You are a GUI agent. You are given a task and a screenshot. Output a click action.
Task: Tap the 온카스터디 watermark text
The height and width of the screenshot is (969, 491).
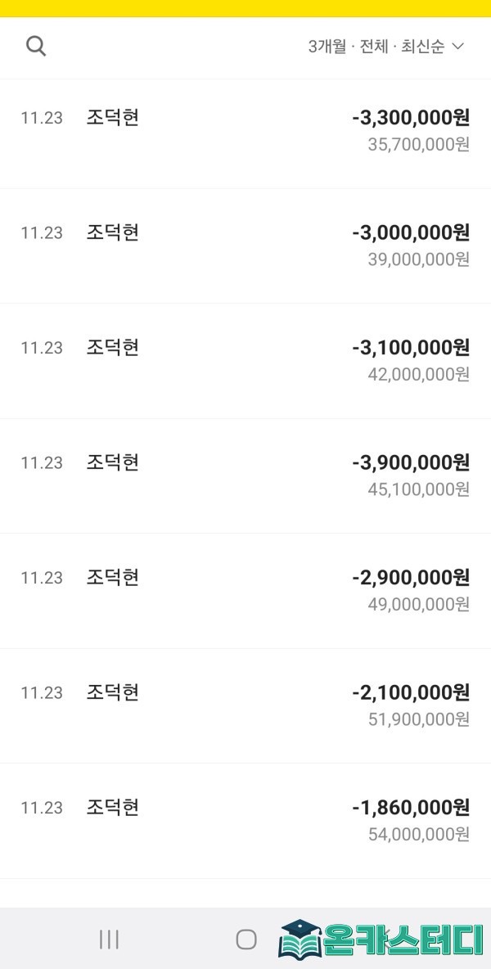[403, 940]
